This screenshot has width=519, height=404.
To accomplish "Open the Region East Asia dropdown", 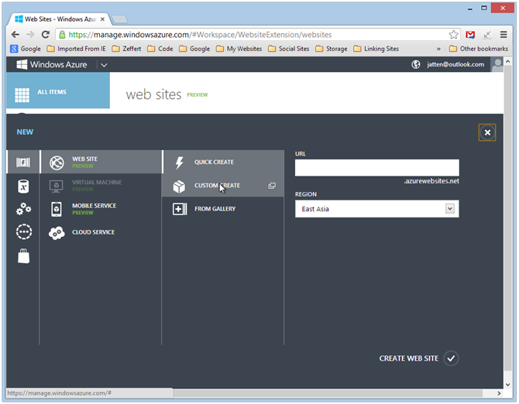I will pos(377,209).
